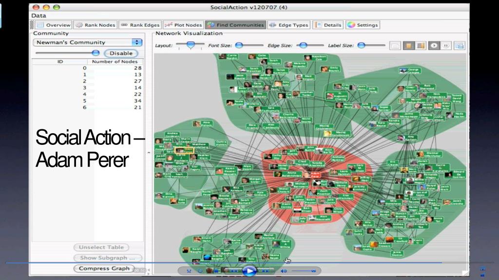499x280 pixels.
Task: Click the Find Communities icon
Action: [x=211, y=25]
